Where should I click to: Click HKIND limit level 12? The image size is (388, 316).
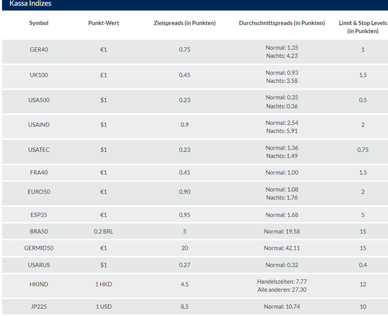coord(363,284)
